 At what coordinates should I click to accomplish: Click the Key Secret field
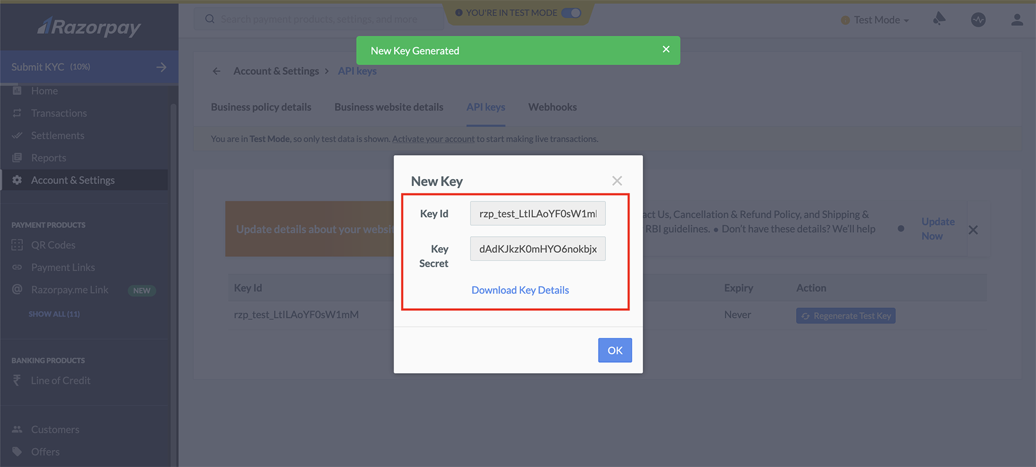pos(538,249)
